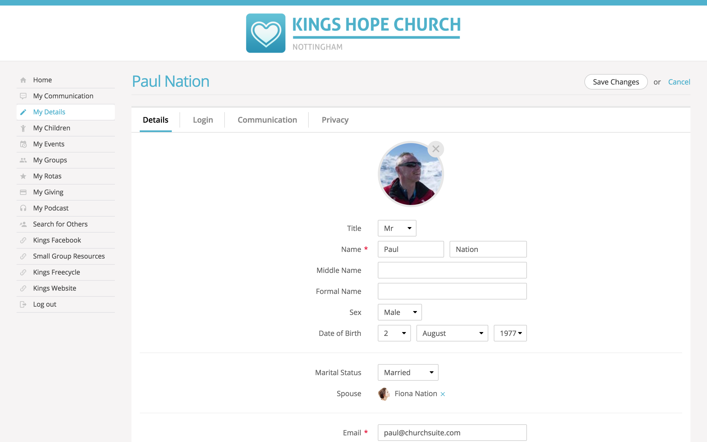707x442 pixels.
Task: Switch to the Privacy tab
Action: (x=335, y=120)
